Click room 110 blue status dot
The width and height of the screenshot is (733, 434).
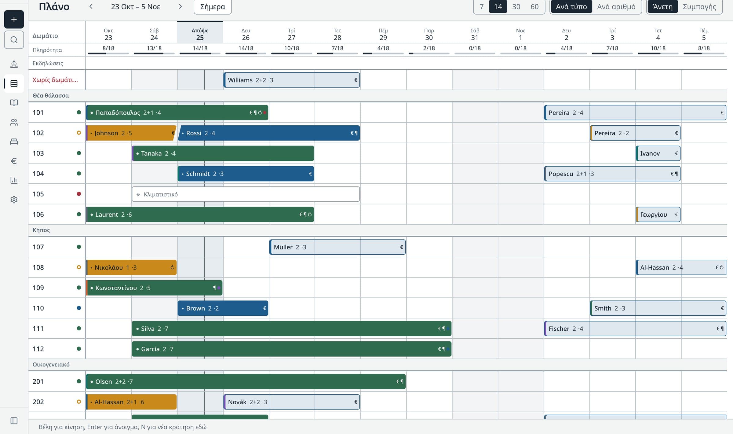pyautogui.click(x=79, y=308)
